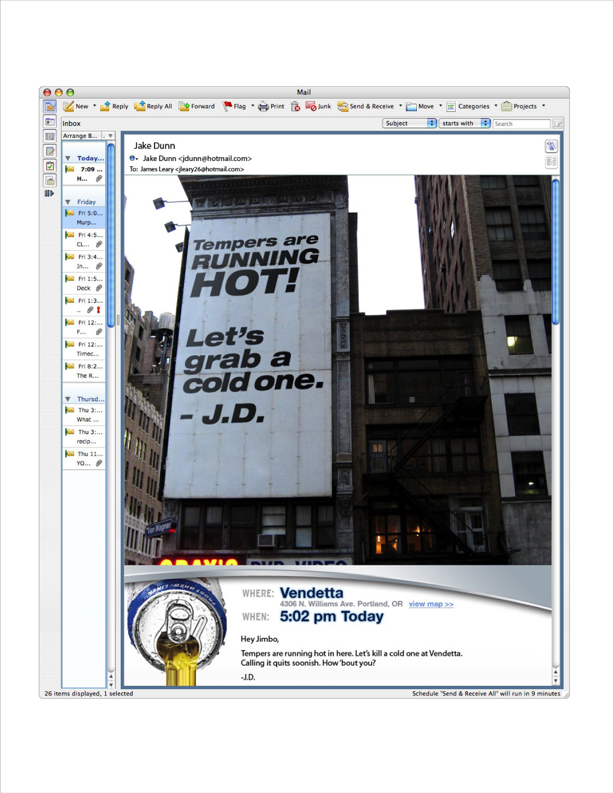Toggle the folder list expander icon
The height and width of the screenshot is (793, 613).
[49, 193]
